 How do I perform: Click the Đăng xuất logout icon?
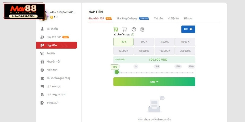pyautogui.click(x=42, y=103)
